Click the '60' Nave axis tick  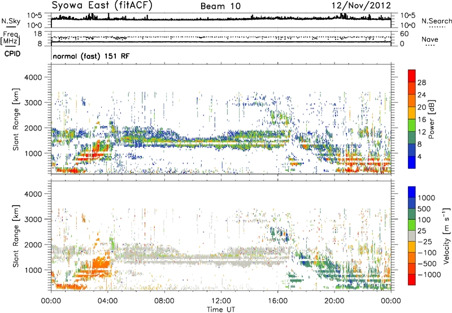click(404, 34)
